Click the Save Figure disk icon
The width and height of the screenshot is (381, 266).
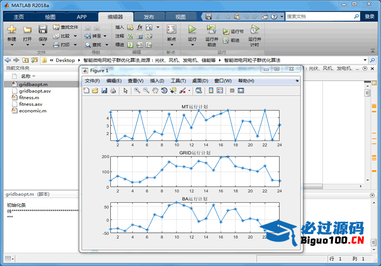pos(104,90)
